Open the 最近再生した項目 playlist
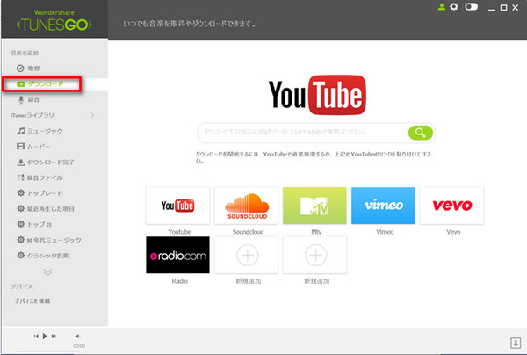The image size is (527, 355). pos(46,209)
